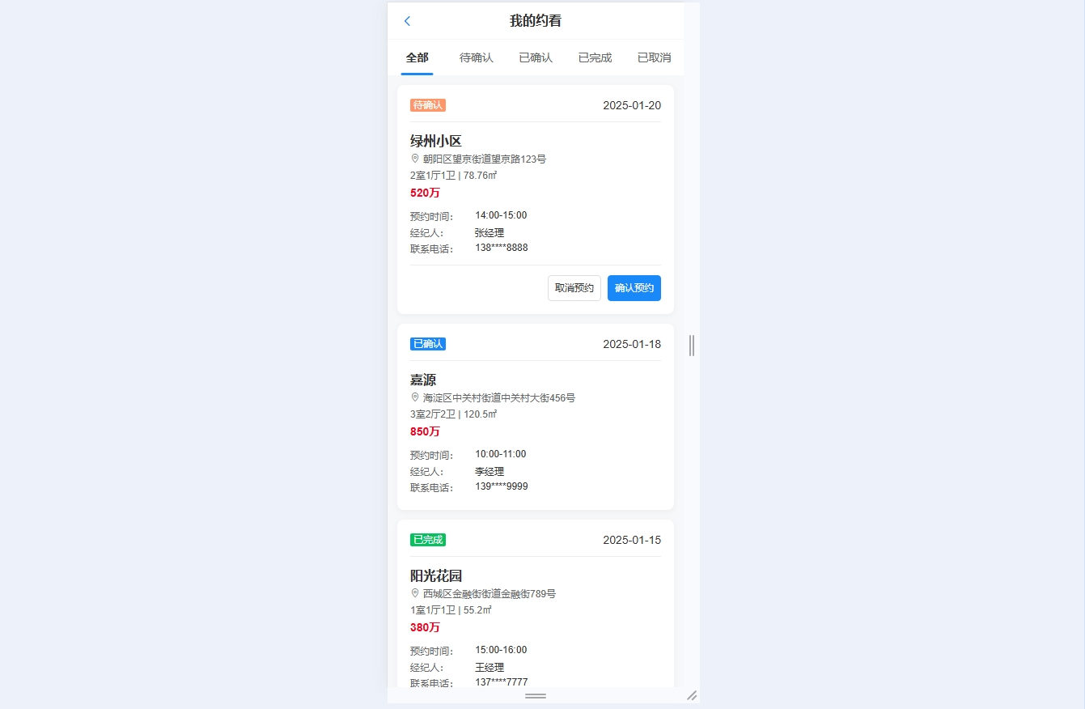
Task: Open the 阳光花园 listing title
Action: (435, 575)
